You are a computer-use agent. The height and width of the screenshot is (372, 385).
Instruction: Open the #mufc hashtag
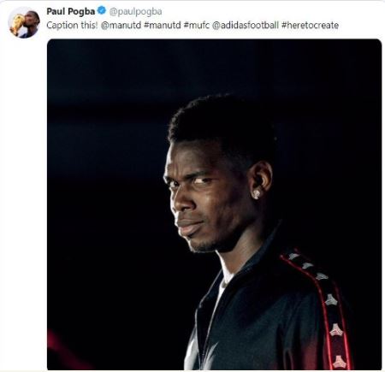197,25
